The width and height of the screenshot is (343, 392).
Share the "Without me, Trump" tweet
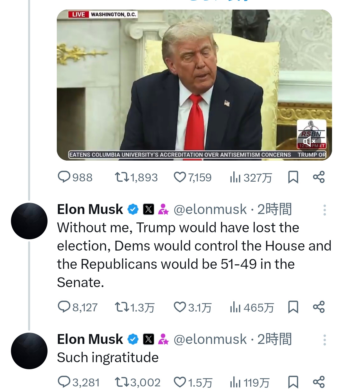point(319,307)
